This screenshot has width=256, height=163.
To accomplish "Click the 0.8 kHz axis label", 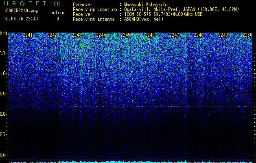I will coord(3,114).
